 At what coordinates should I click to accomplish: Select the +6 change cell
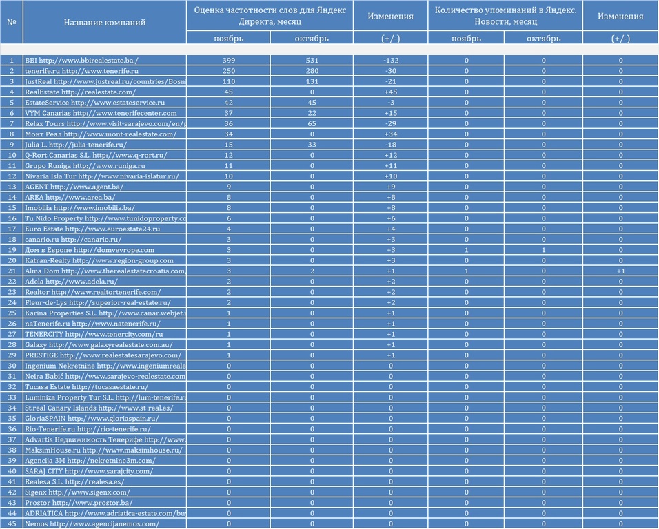[390, 218]
